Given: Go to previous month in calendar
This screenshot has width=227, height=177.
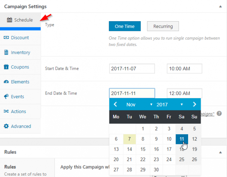Looking at the screenshot, I should [x=115, y=104].
